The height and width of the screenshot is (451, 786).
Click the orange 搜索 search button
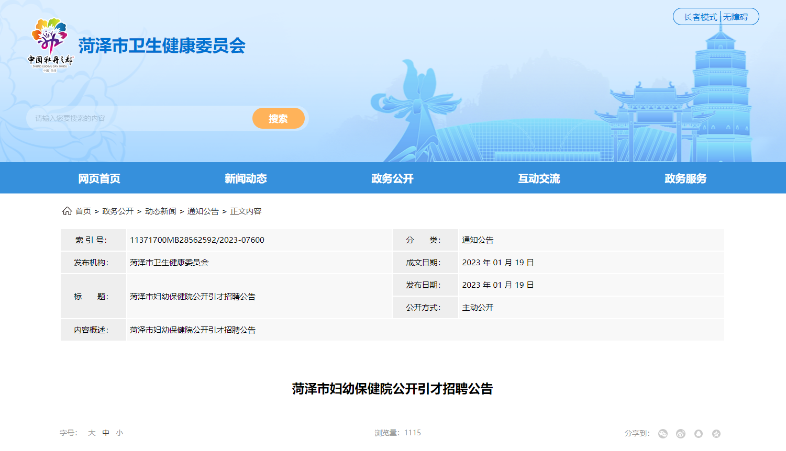pos(278,118)
